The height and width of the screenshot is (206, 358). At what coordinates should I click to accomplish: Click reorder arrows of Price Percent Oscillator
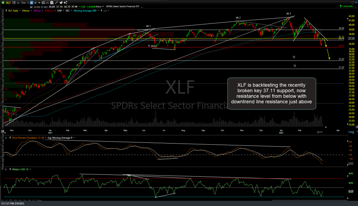(10, 138)
